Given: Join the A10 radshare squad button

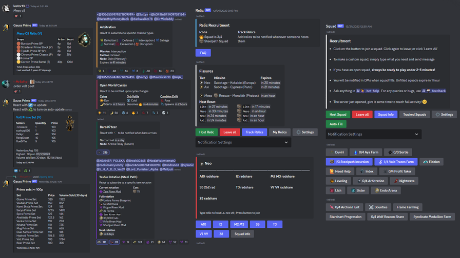Looking at the screenshot, I should [203, 224].
